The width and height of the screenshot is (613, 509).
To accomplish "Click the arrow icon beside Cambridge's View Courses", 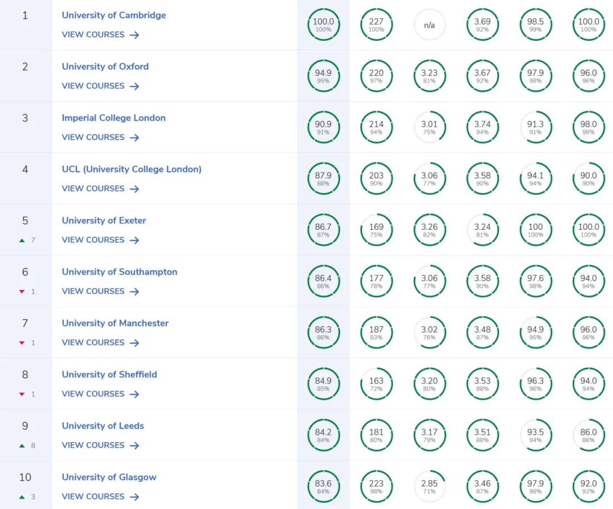I will 134,35.
